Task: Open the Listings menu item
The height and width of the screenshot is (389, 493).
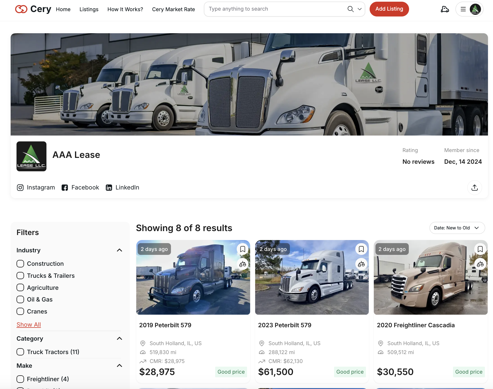Action: [89, 9]
